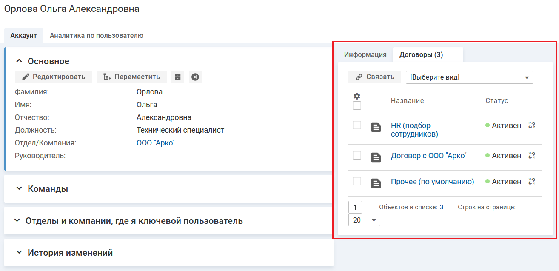Click the document icon beside Договор с ООО "Арко"

[376, 157]
